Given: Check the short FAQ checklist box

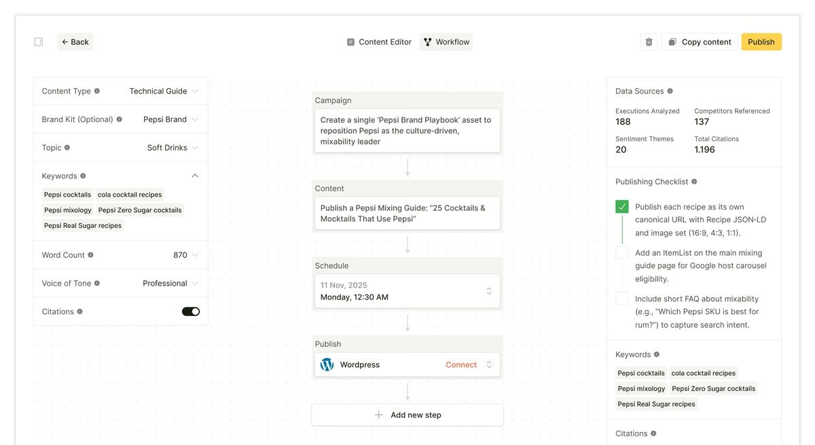Looking at the screenshot, I should point(622,298).
